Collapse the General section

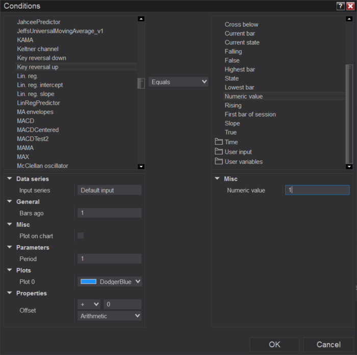pos(10,201)
